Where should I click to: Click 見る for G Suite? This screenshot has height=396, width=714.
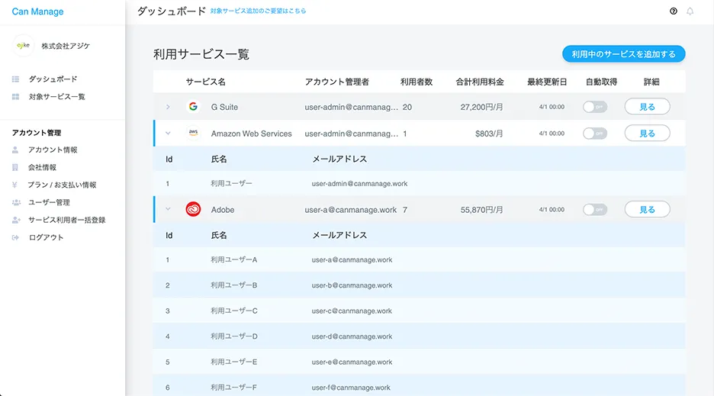(x=647, y=107)
